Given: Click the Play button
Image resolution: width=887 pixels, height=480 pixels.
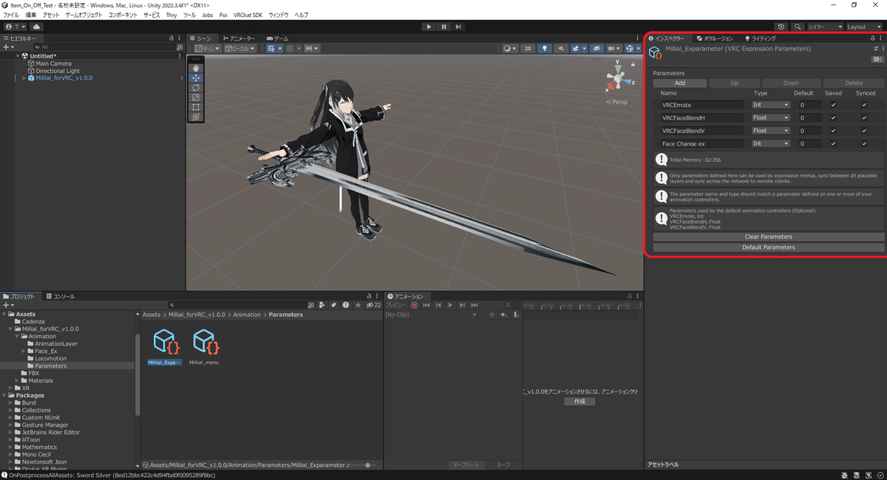Looking at the screenshot, I should point(429,27).
